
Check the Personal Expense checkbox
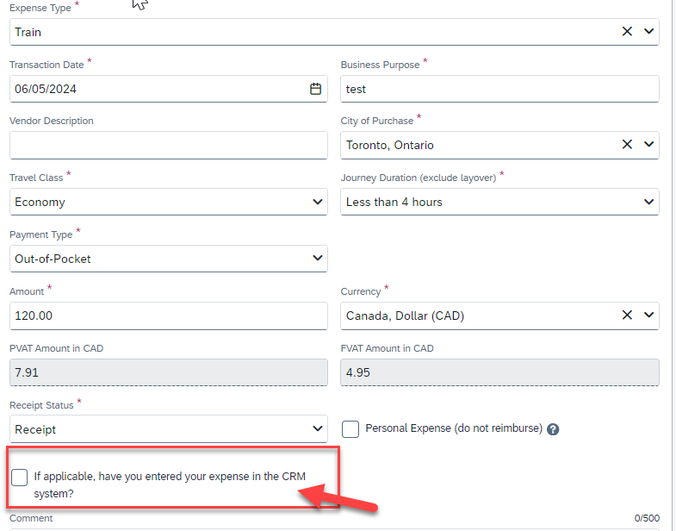(350, 428)
